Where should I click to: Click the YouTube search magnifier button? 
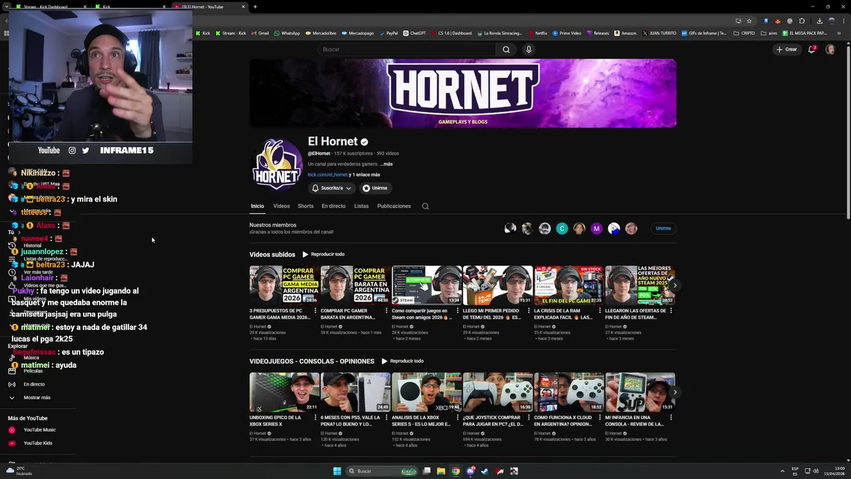[506, 49]
